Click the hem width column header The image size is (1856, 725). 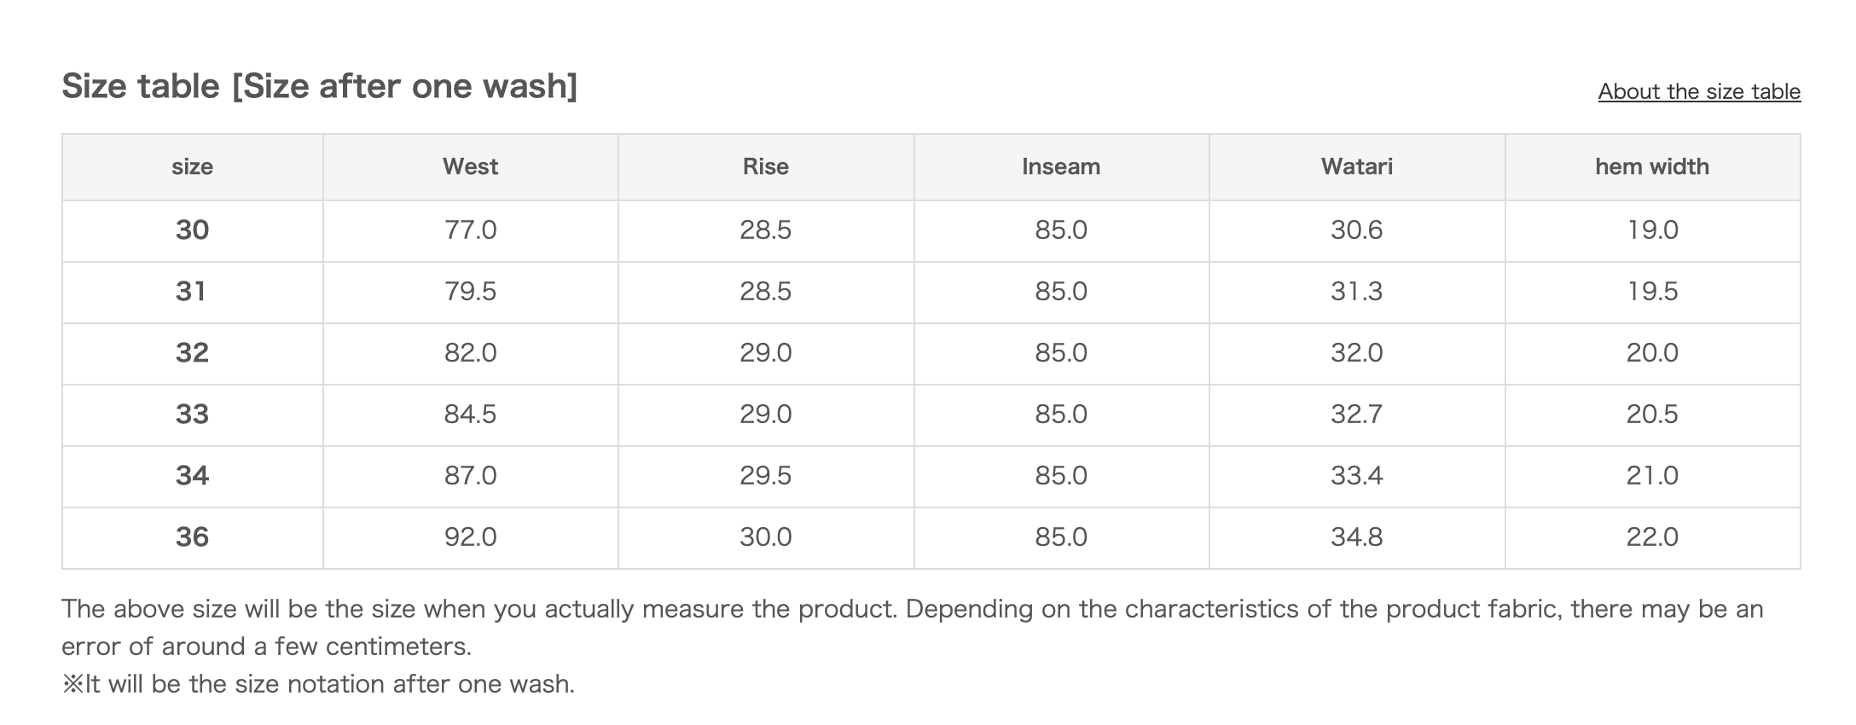click(x=1651, y=166)
